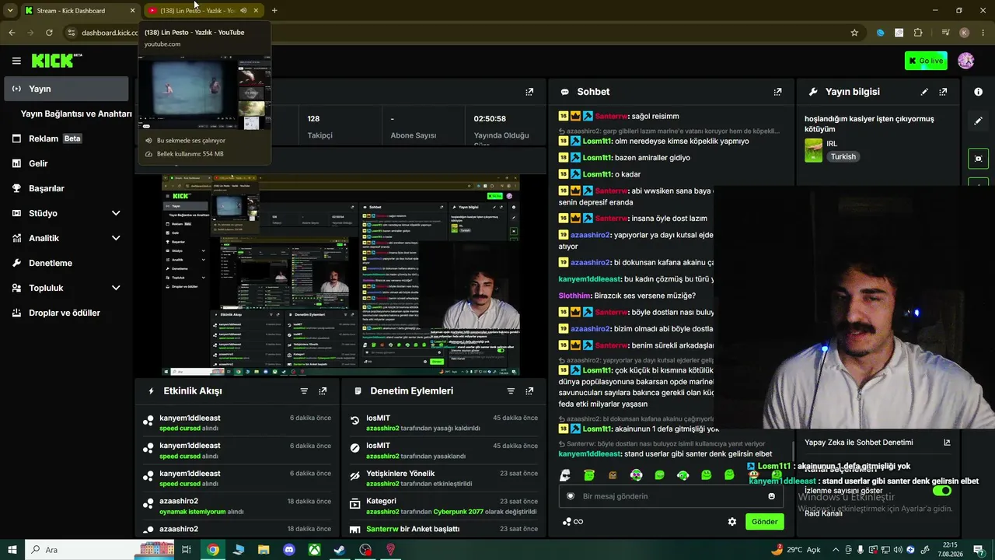
Task: Click the pencil icon in the right rail
Action: 978,121
